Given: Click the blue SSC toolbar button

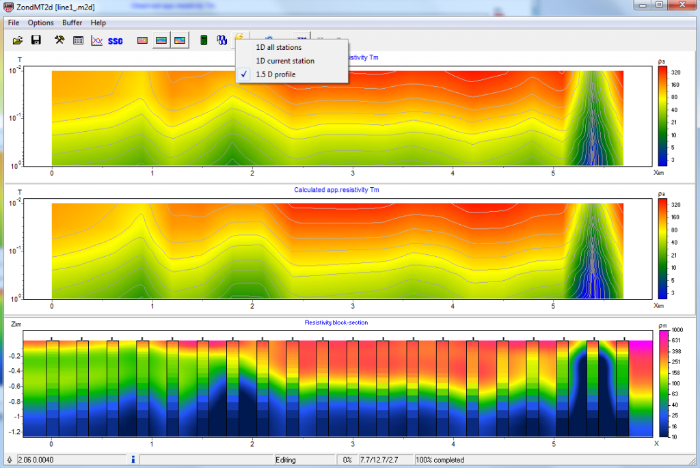Looking at the screenshot, I should click(x=116, y=41).
